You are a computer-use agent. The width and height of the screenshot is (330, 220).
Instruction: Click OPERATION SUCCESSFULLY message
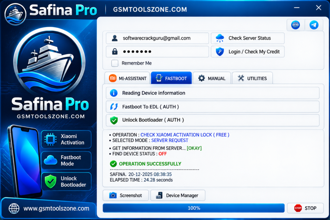[150, 164]
